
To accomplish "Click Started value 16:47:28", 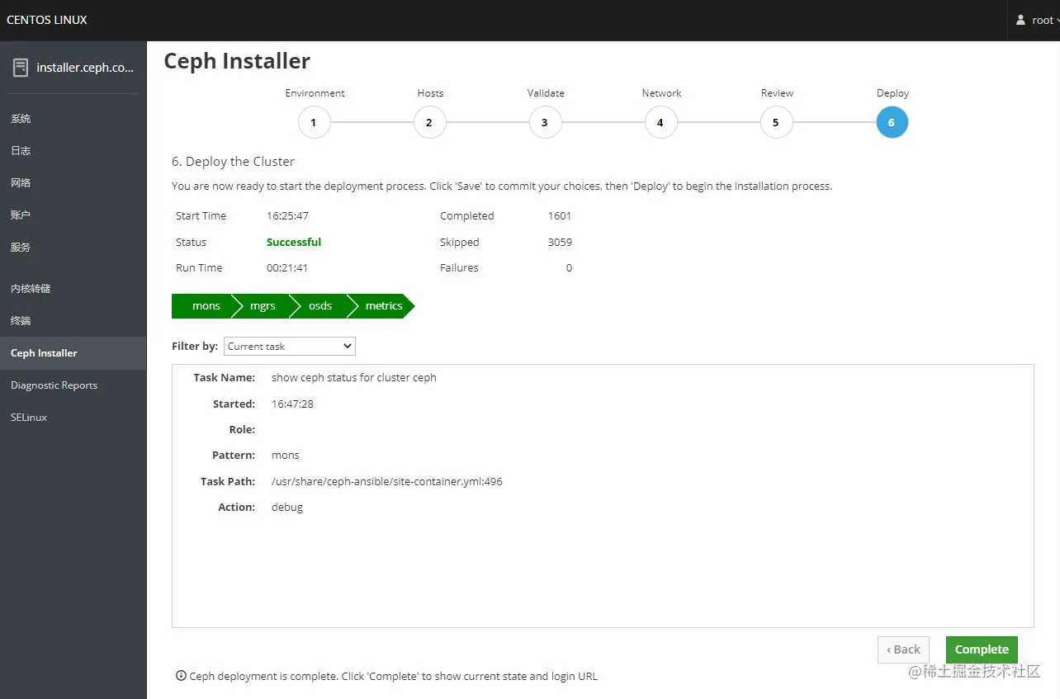I will [292, 404].
